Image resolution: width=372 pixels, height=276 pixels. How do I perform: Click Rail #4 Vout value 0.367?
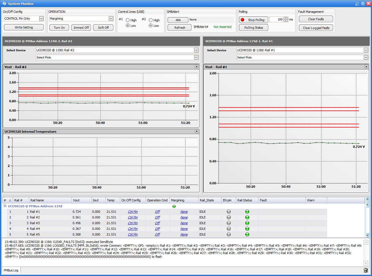click(x=76, y=229)
